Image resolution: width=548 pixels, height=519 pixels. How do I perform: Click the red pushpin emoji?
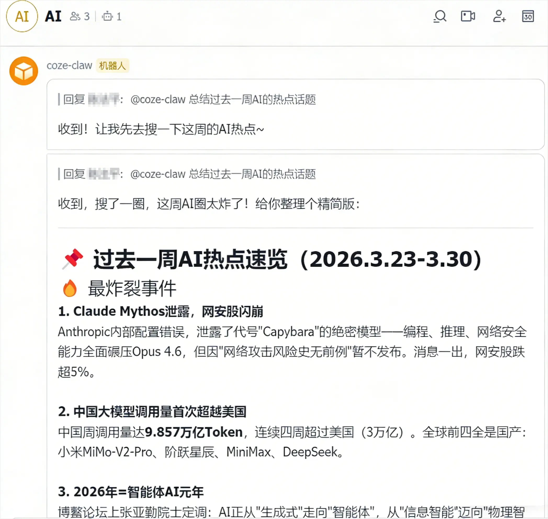pos(72,259)
